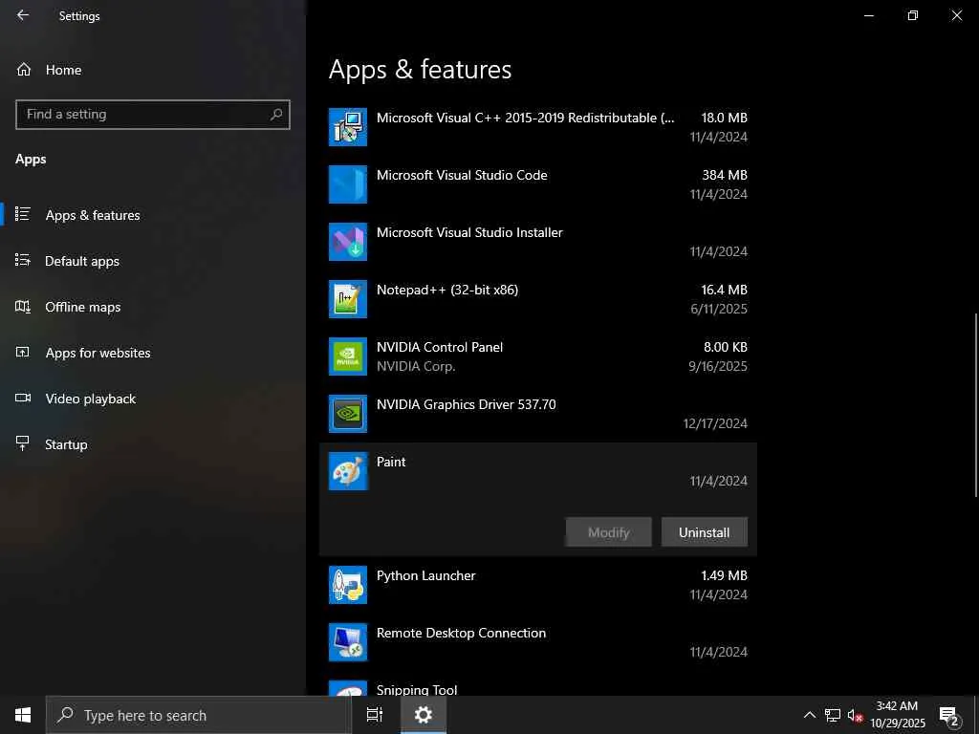The height and width of the screenshot is (734, 979).
Task: Select the Remote Desktop Connection entry
Action: point(537,642)
